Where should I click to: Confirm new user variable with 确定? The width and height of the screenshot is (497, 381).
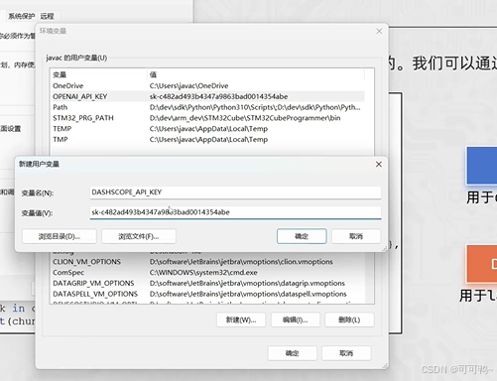tap(302, 236)
